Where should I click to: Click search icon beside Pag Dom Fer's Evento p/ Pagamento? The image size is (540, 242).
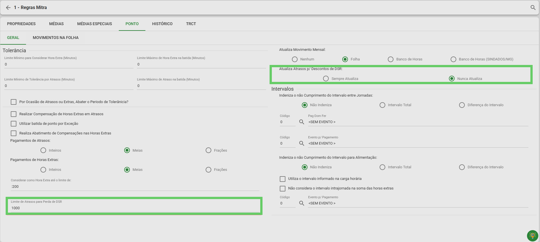[x=302, y=143]
